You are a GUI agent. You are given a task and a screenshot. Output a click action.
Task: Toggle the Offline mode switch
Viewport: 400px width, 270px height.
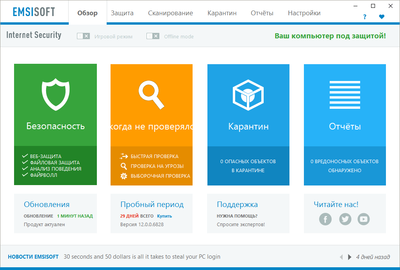153,36
